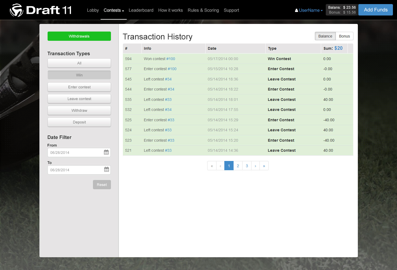Click transaction number 594

(x=128, y=59)
